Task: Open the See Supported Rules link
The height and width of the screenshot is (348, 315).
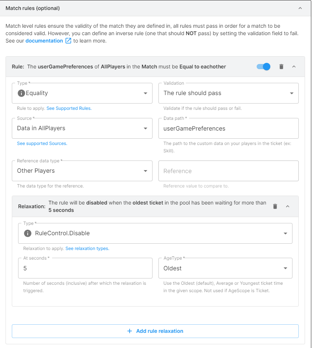Action: pyautogui.click(x=69, y=108)
